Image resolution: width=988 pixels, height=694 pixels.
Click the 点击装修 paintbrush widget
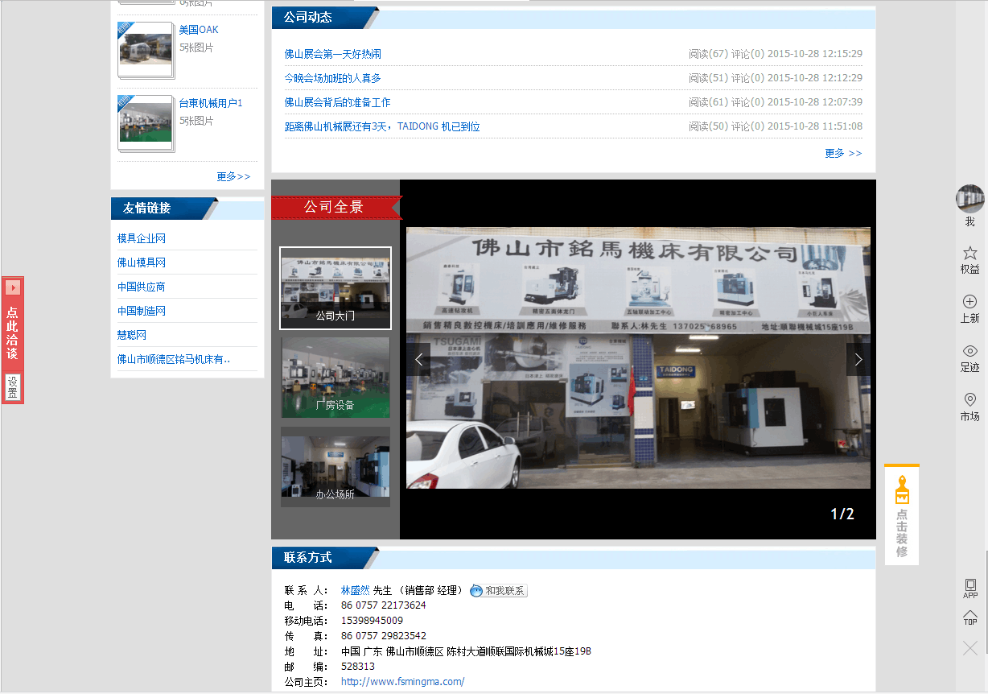coord(902,514)
